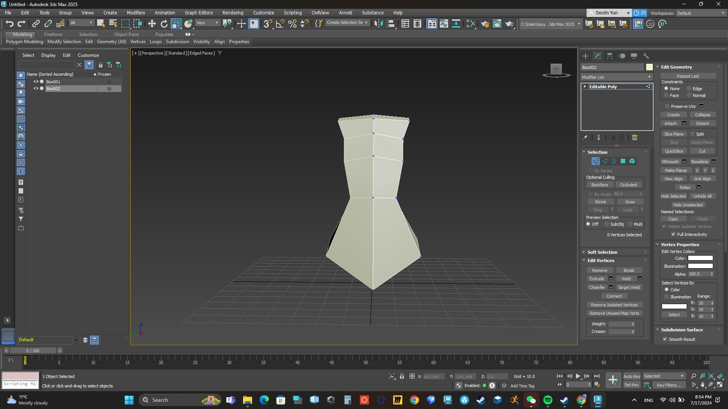Toggle the Angle Snap tool
This screenshot has width=728, height=409.
point(280,24)
